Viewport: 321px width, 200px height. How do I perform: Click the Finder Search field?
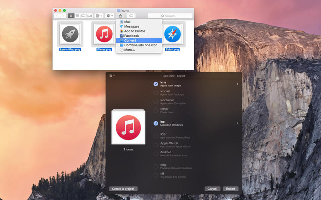(x=170, y=16)
